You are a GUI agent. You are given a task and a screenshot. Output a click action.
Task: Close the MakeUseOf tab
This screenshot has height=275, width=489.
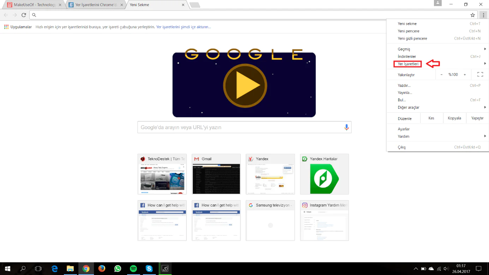[x=60, y=5]
